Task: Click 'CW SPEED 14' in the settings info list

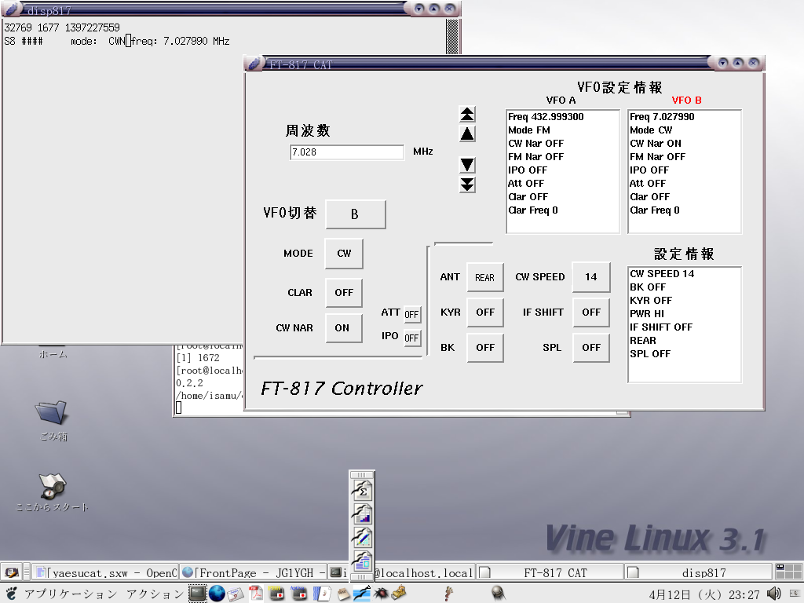Action: click(661, 274)
